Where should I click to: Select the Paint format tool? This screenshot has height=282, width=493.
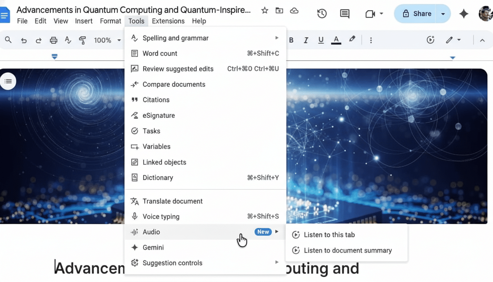coord(82,40)
